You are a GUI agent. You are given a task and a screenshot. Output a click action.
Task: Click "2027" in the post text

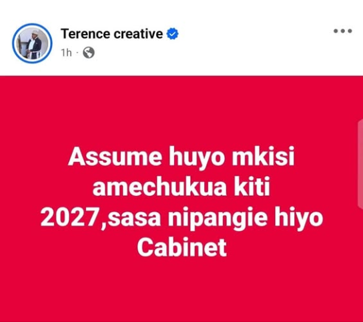[70, 218]
